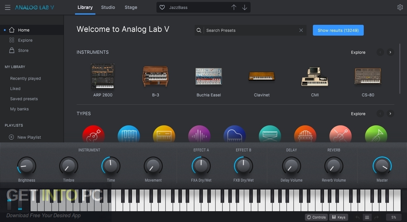Image resolution: width=407 pixels, height=222 pixels.
Task: Adjust the Brightness knob
Action: [x=27, y=166]
